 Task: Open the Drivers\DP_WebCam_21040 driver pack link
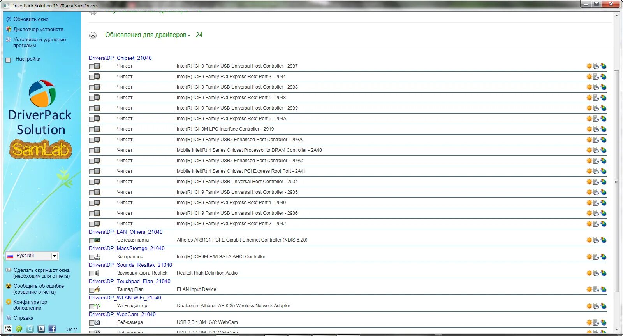[122, 314]
